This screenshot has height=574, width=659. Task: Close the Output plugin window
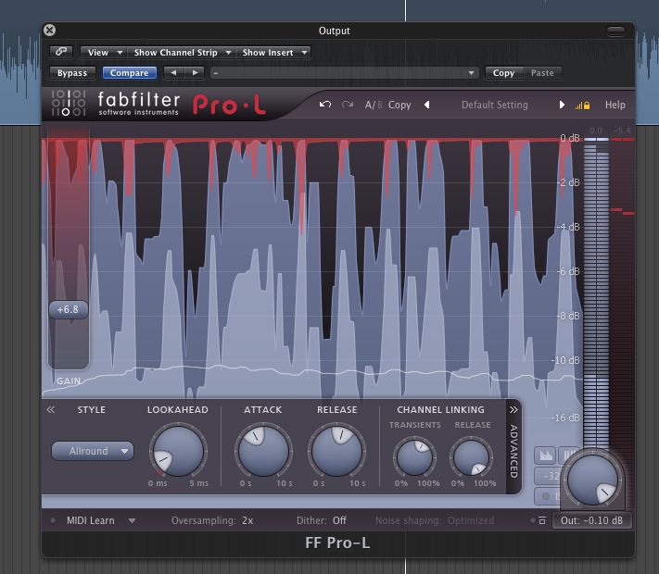(x=50, y=31)
